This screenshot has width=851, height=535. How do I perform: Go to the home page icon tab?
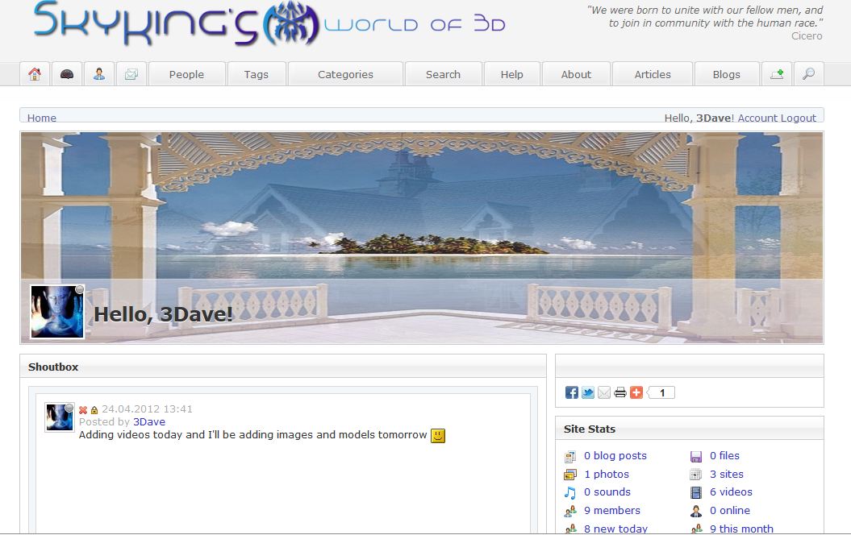click(35, 74)
